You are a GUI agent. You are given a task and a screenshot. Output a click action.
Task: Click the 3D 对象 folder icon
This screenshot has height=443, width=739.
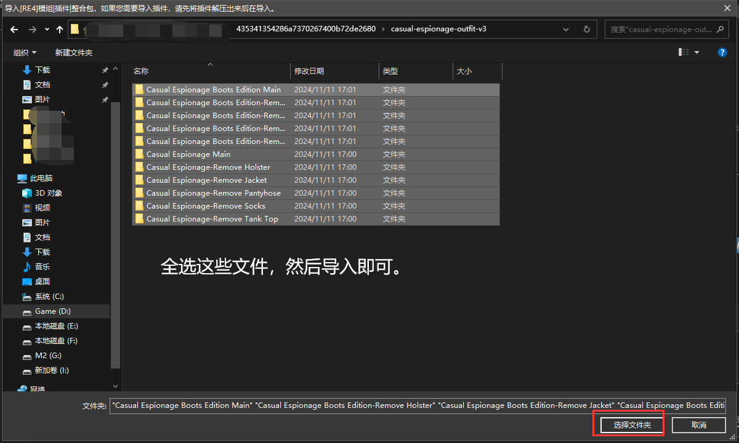[27, 193]
